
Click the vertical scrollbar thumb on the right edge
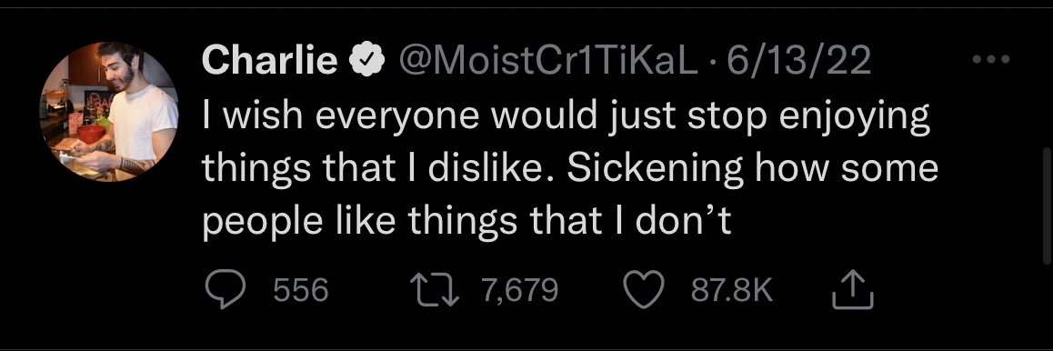point(1047,206)
